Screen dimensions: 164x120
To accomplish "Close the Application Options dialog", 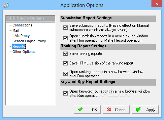I will click(156, 4).
